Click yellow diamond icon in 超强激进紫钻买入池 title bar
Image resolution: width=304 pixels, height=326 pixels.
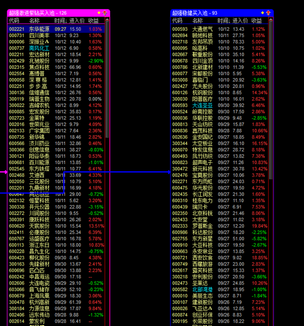98,13
